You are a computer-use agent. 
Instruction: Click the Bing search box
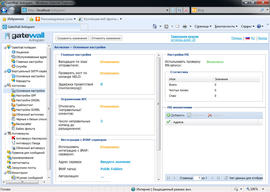(x=228, y=10)
